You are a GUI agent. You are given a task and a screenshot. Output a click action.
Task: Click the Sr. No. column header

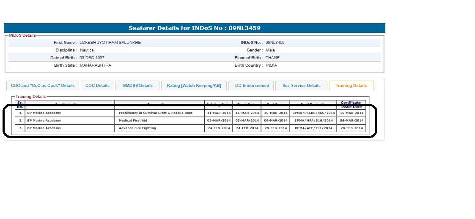click(20, 105)
